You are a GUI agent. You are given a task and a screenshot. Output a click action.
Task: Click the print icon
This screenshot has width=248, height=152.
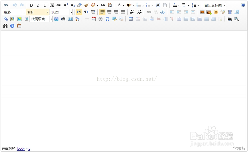[230, 19]
